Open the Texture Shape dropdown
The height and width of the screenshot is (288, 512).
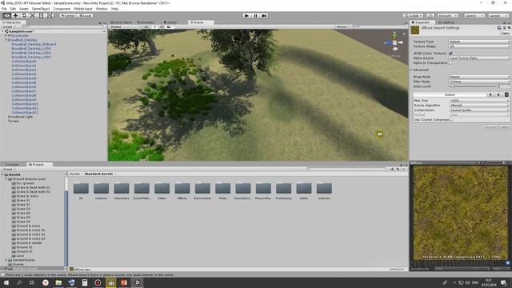[479, 46]
